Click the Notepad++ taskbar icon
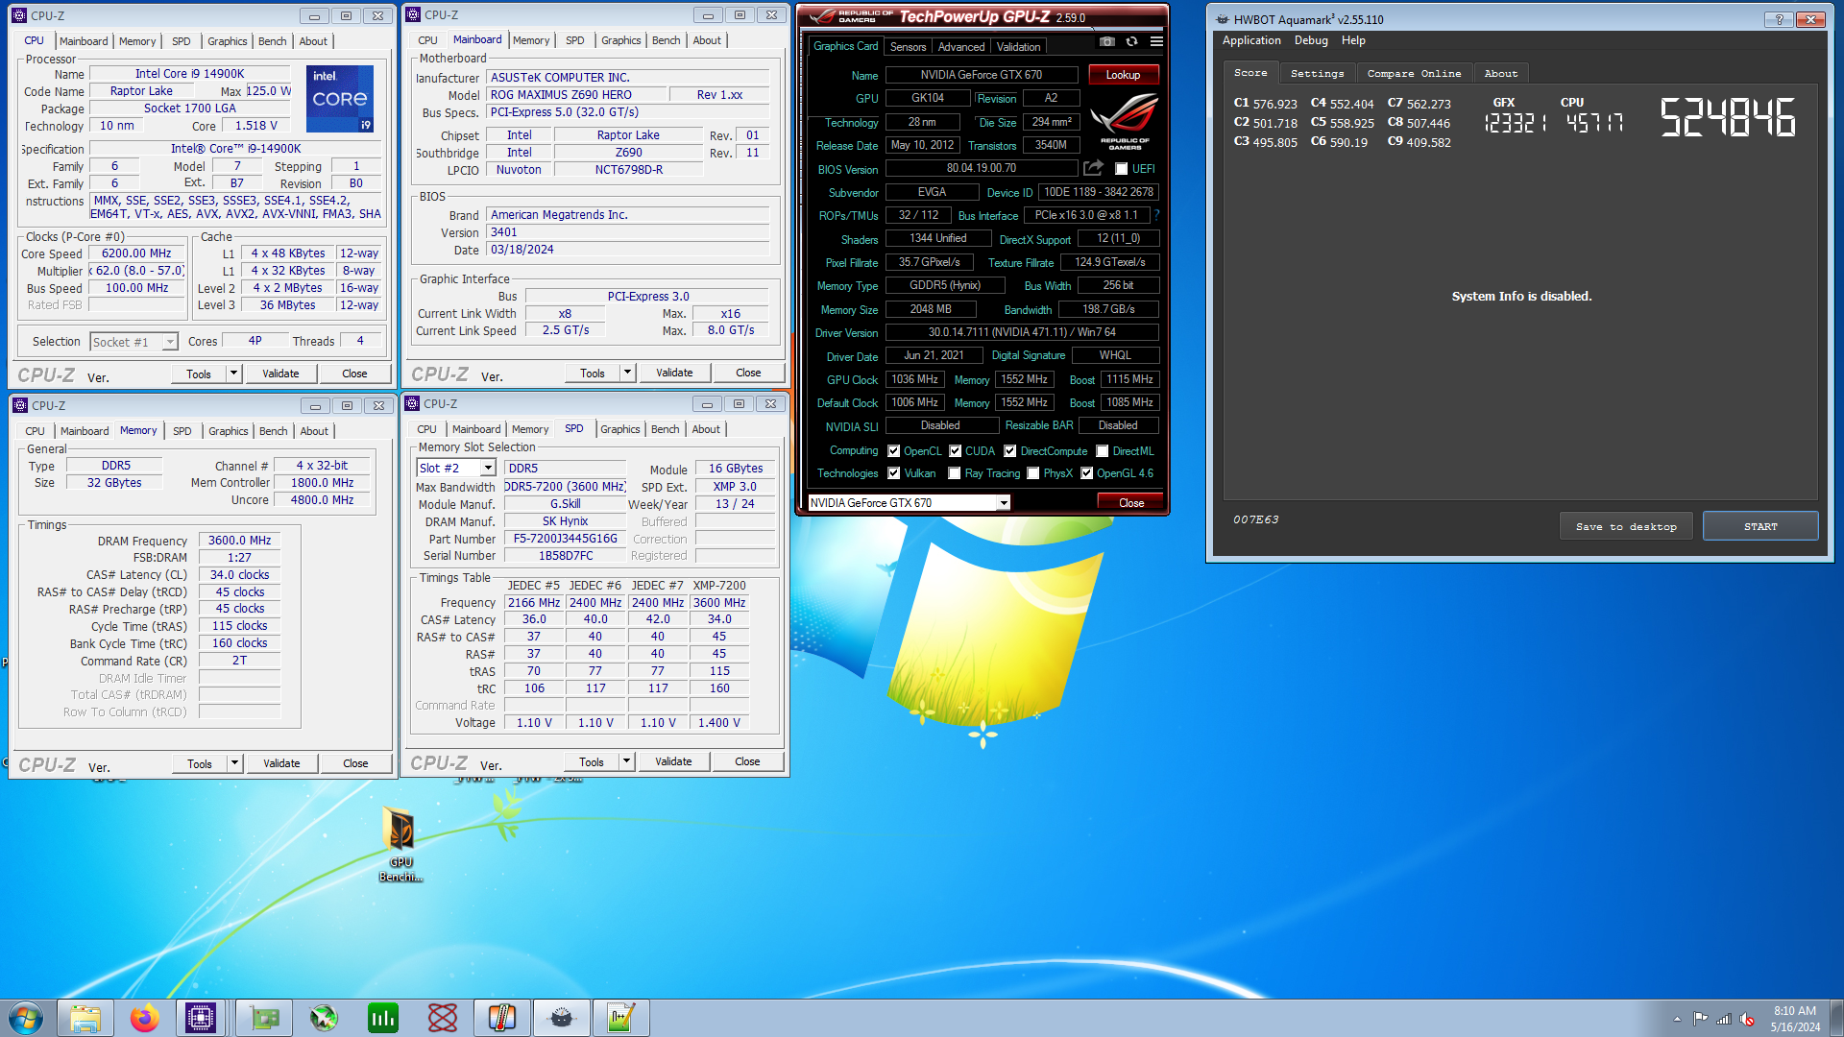This screenshot has width=1844, height=1037. pyautogui.click(x=620, y=1018)
